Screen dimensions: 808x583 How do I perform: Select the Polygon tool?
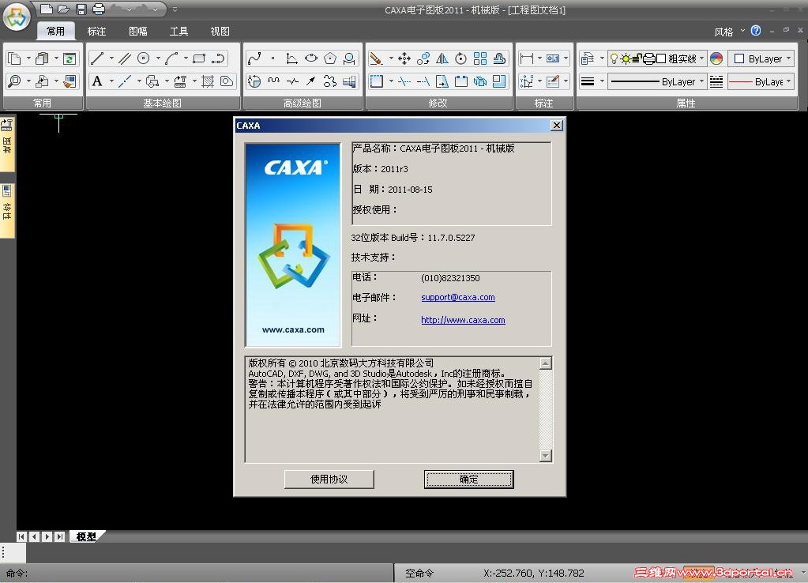coord(330,58)
